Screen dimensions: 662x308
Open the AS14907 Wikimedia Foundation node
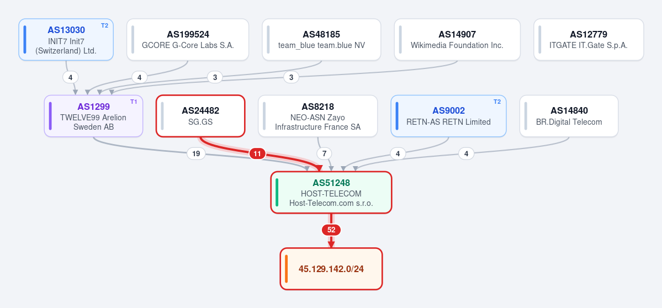[x=457, y=40]
